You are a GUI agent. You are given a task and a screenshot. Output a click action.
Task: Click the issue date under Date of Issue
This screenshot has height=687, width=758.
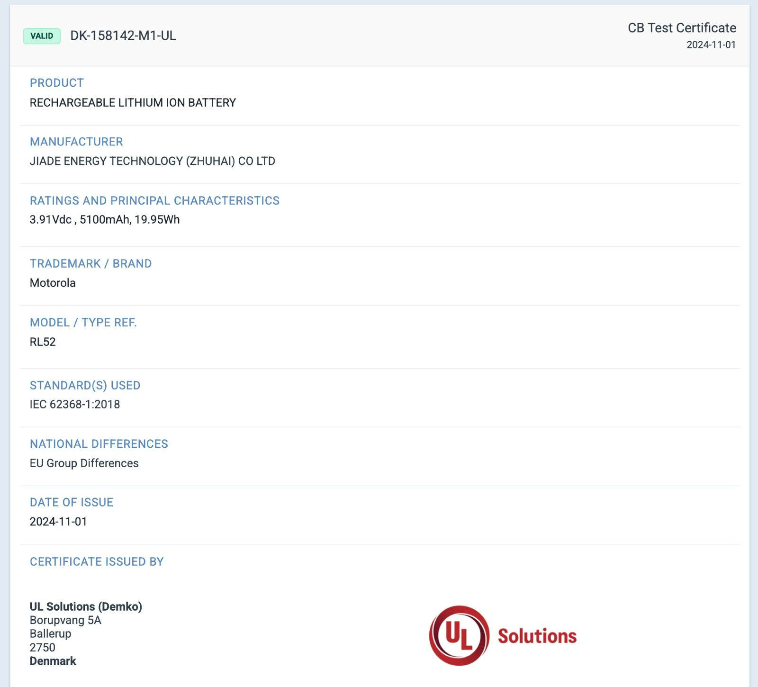tap(58, 522)
